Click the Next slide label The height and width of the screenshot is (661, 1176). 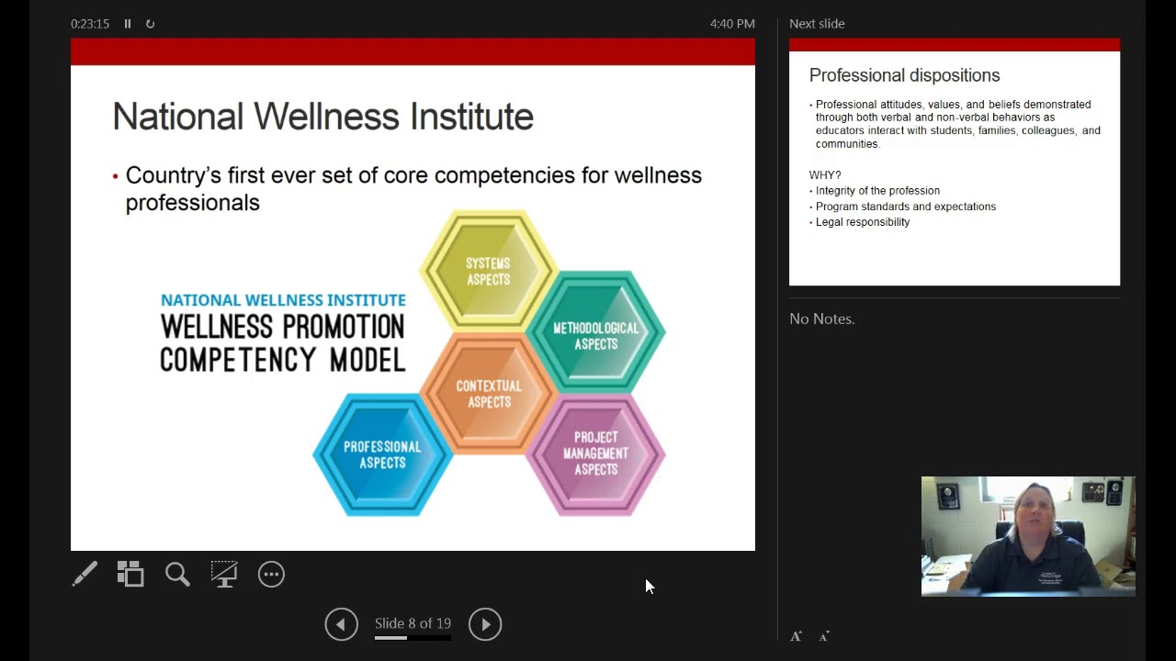coord(817,24)
